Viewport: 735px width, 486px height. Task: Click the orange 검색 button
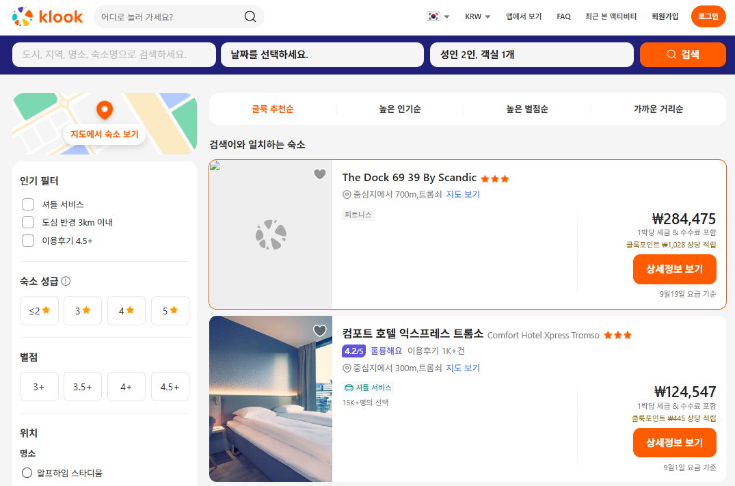pos(682,55)
